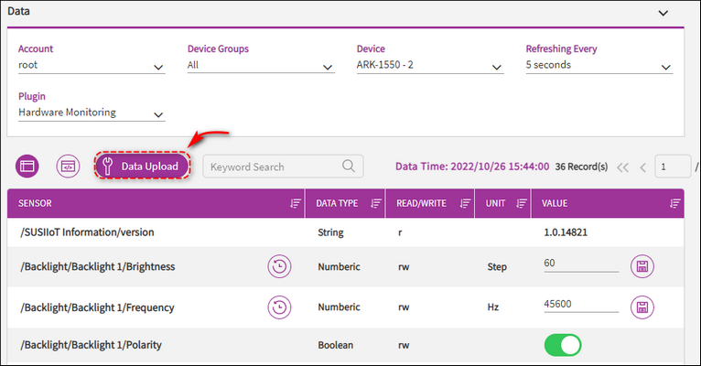Viewport: 701px width, 366px height.
Task: Sort by the DATA TYPE column
Action: [x=376, y=204]
